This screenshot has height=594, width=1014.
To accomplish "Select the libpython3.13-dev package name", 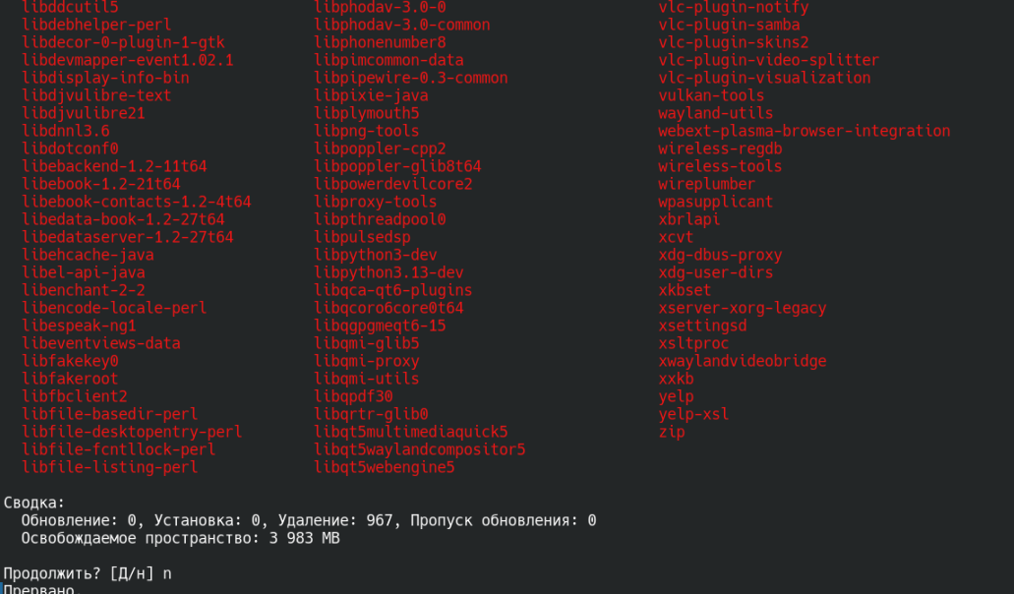I will click(x=388, y=272).
